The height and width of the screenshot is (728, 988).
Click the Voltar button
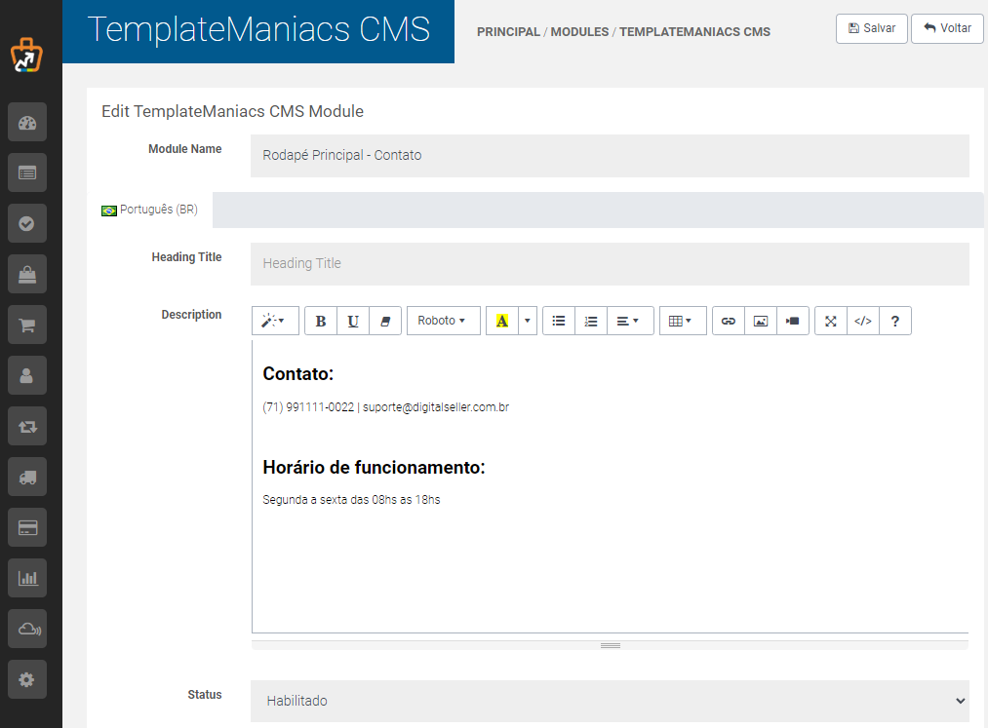tap(947, 28)
